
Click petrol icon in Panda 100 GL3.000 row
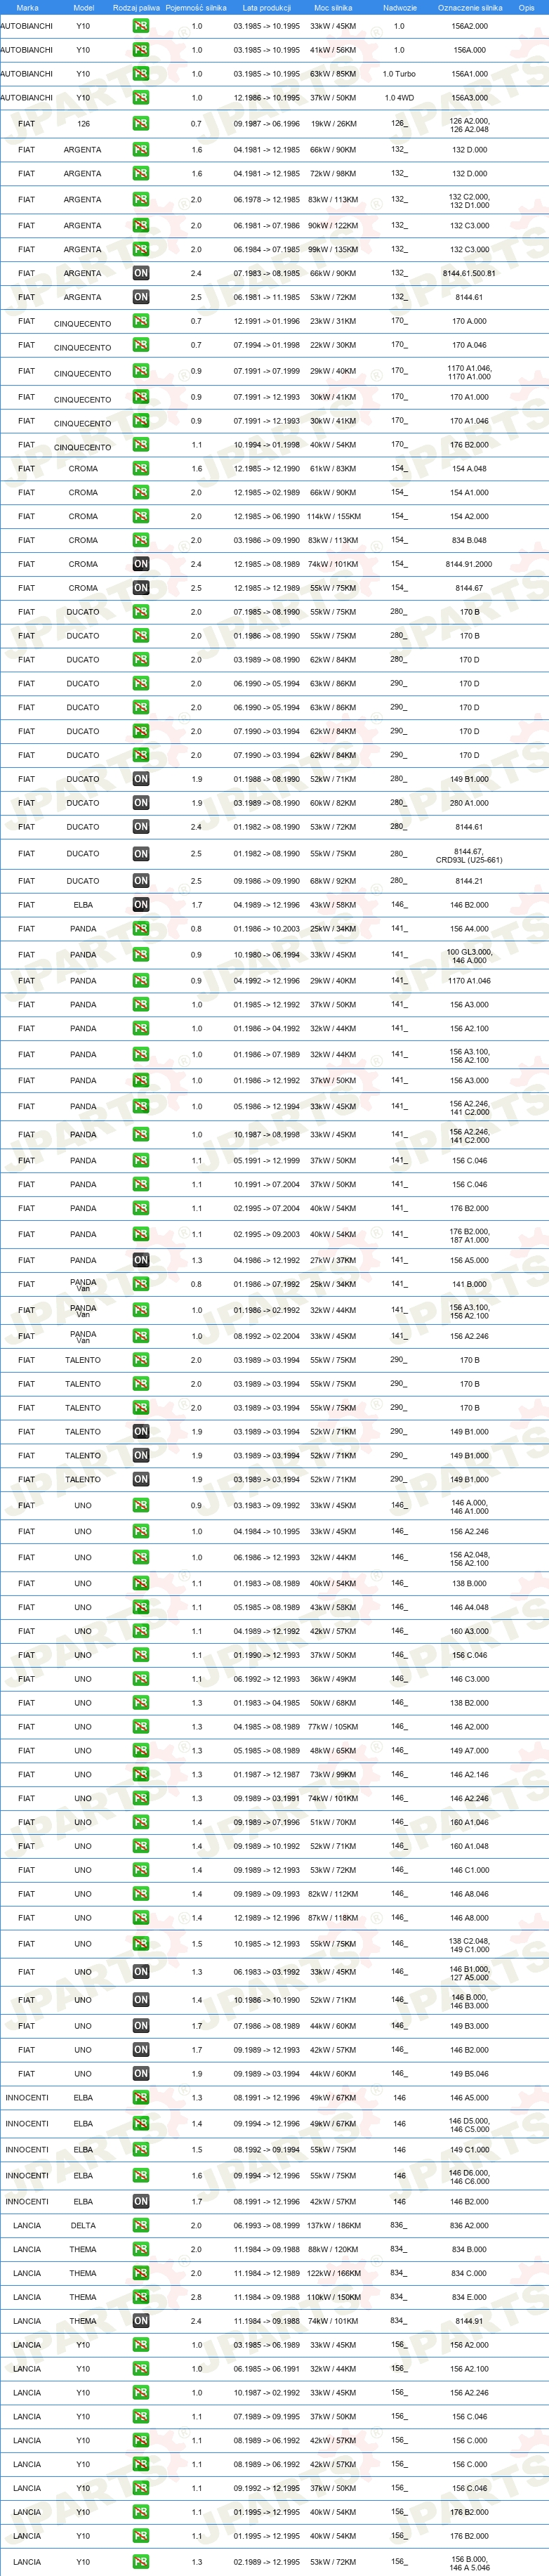click(x=141, y=955)
